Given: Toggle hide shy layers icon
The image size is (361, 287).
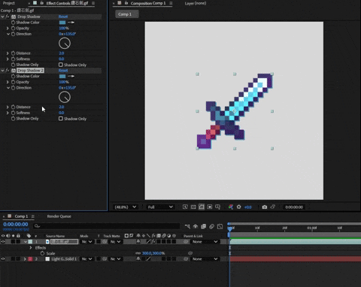Looking at the screenshot, I should click(x=196, y=226).
